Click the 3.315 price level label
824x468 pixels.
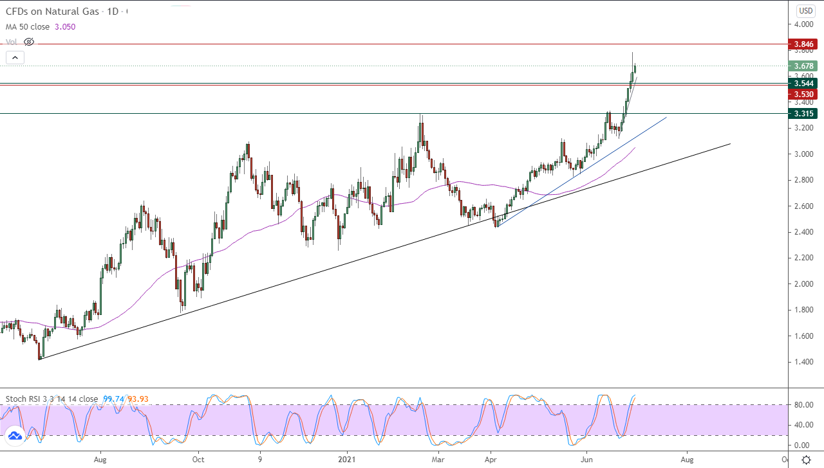tap(804, 113)
